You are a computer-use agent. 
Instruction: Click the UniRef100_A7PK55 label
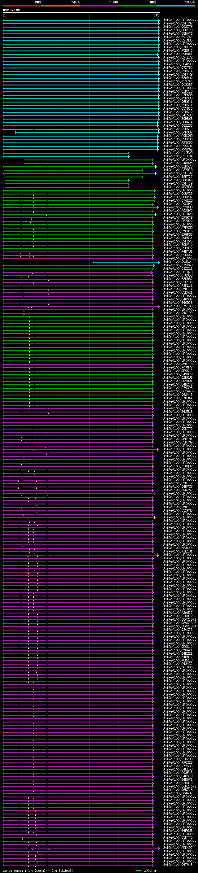pos(178,228)
